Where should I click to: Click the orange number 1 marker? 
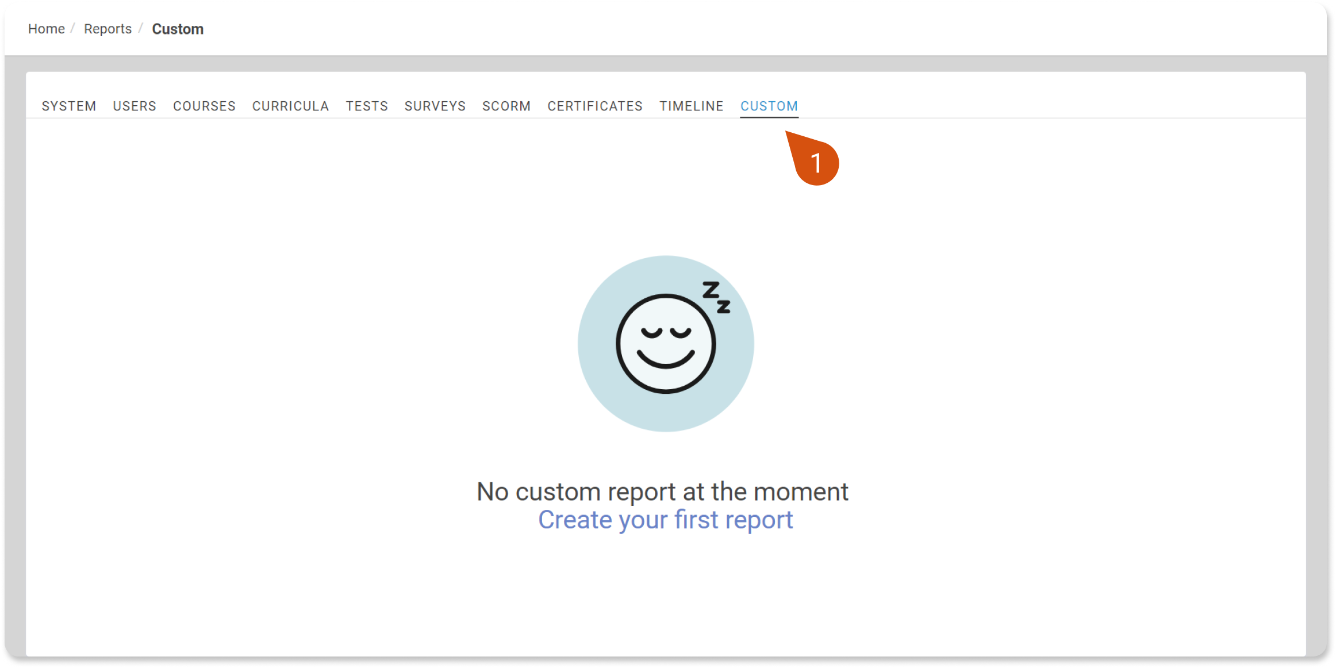[816, 163]
